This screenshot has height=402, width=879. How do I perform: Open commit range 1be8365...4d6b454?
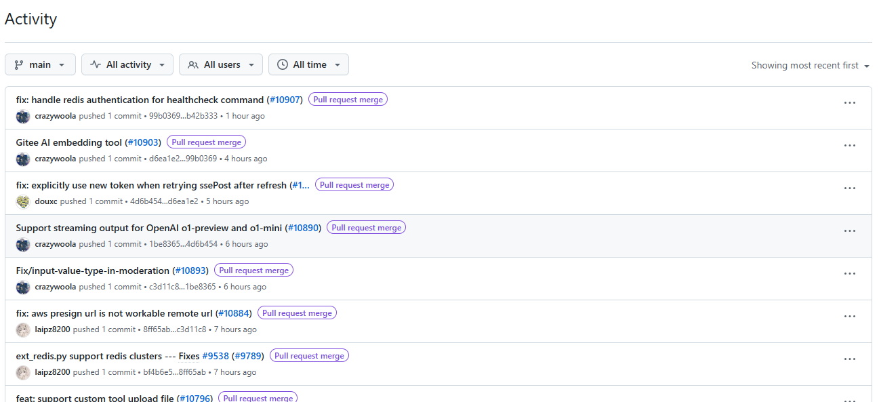tap(184, 244)
